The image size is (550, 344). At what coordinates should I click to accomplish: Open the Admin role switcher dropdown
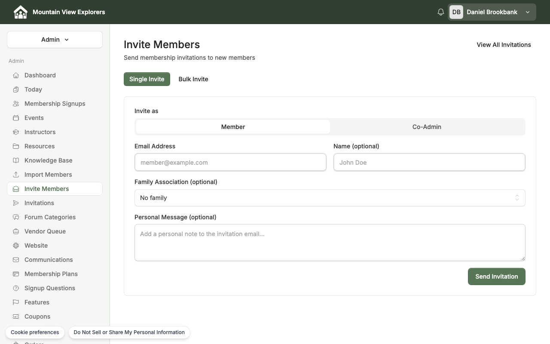click(x=55, y=40)
